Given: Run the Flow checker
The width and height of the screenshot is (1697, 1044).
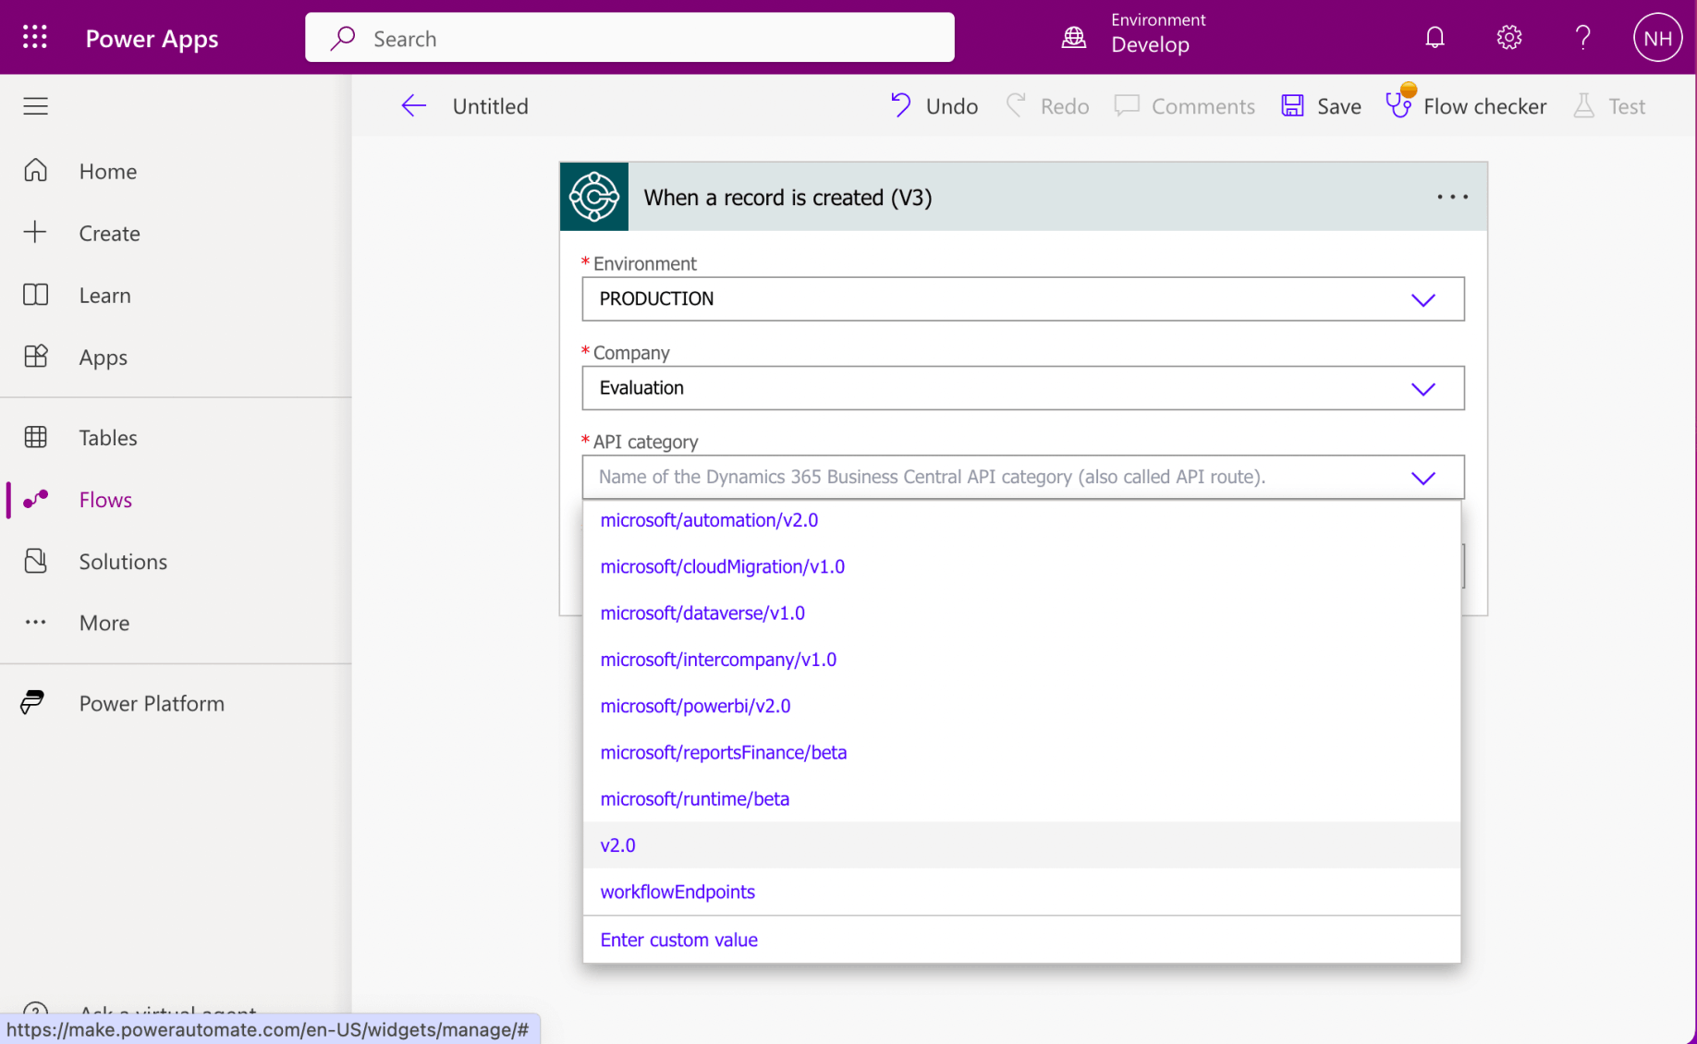Looking at the screenshot, I should [1466, 106].
